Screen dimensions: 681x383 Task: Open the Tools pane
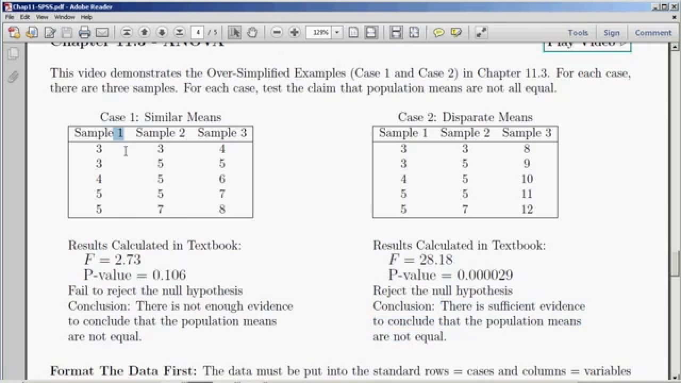pyautogui.click(x=578, y=32)
